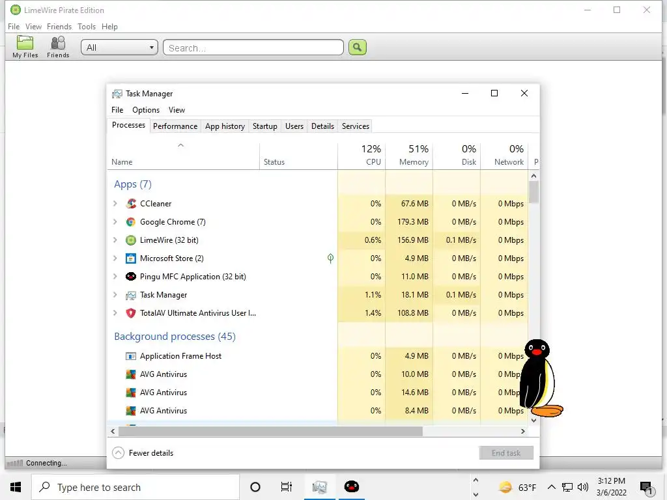Open Task View from taskbar

pyautogui.click(x=287, y=487)
